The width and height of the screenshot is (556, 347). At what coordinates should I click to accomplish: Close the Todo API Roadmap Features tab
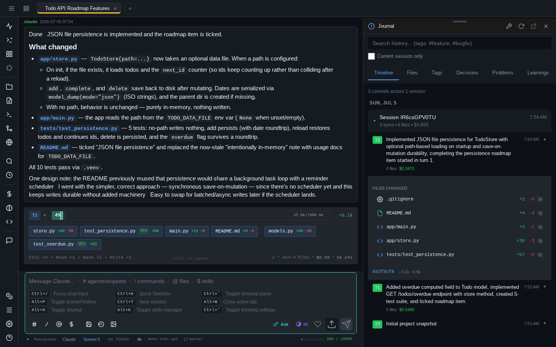tap(115, 8)
